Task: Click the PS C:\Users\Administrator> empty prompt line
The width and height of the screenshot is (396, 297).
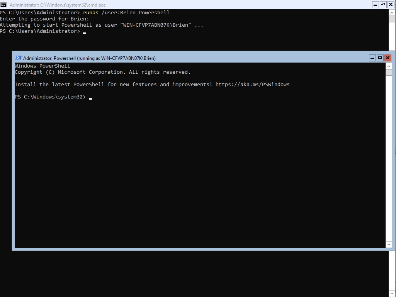Action: pyautogui.click(x=40, y=31)
